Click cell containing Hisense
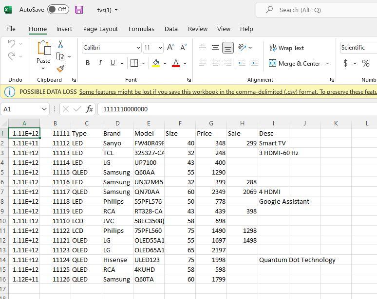This screenshot has height=299, width=377. [x=117, y=260]
